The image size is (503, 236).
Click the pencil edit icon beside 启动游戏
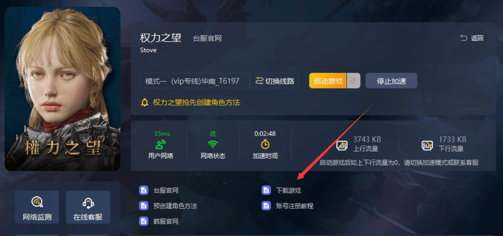353,81
